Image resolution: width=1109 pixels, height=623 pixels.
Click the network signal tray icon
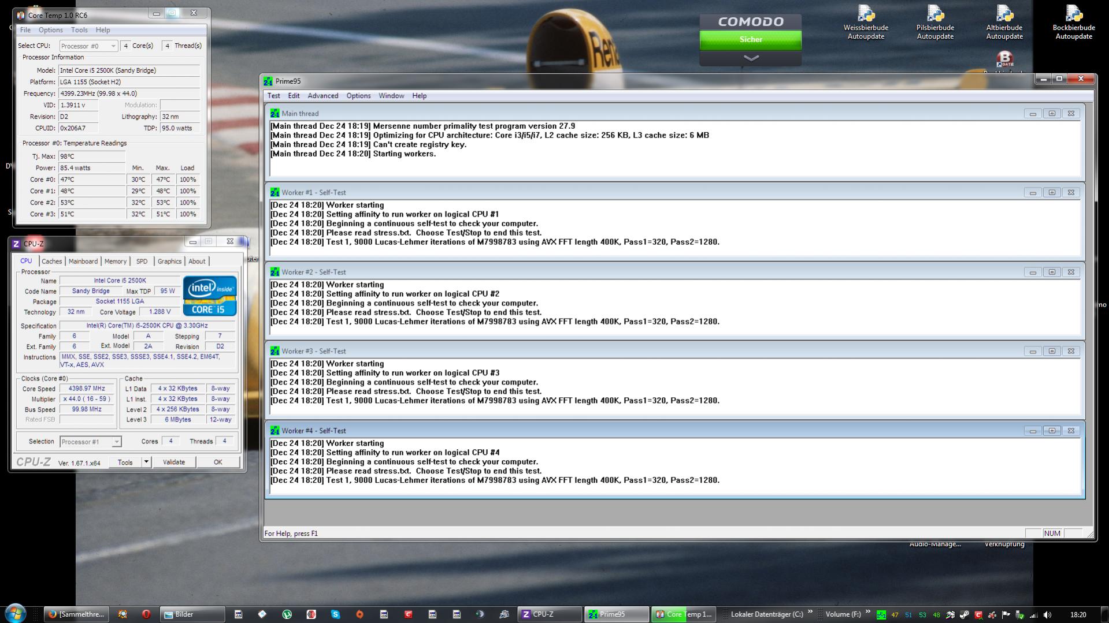click(1034, 615)
